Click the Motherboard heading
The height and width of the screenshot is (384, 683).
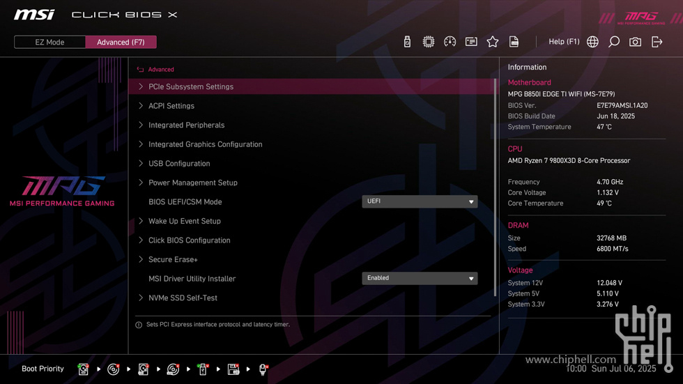[529, 82]
